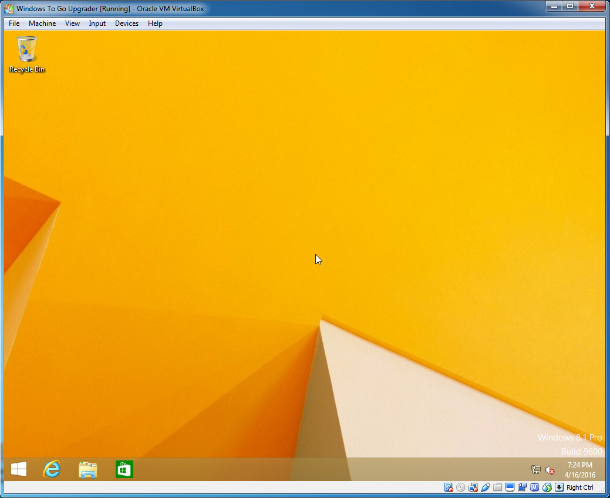The image size is (610, 498).
Task: Open the guest Windows Start button
Action: (x=19, y=469)
